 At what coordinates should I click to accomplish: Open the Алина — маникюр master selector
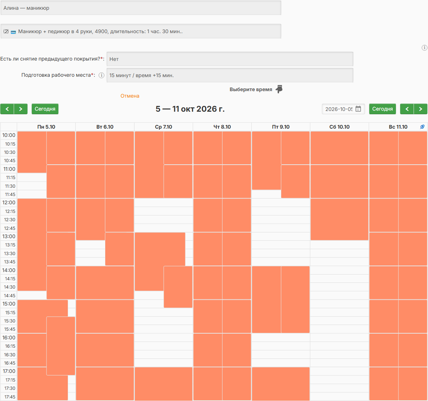(x=141, y=8)
